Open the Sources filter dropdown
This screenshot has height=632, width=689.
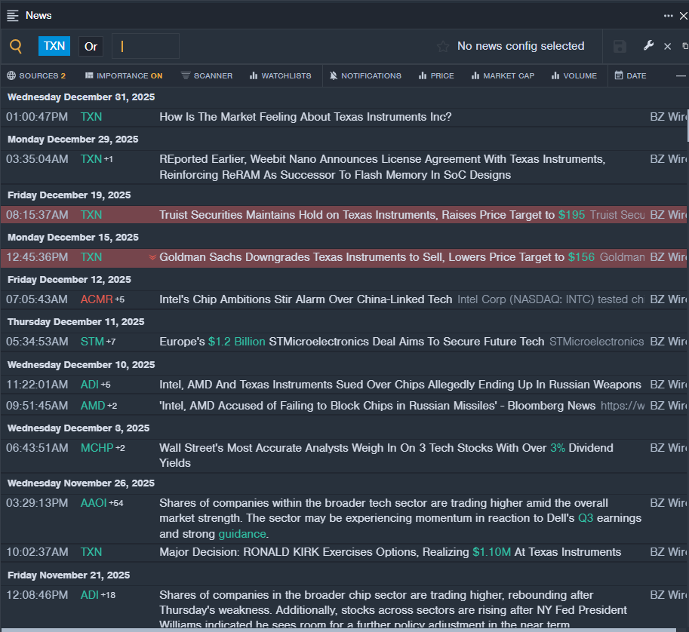pos(36,75)
